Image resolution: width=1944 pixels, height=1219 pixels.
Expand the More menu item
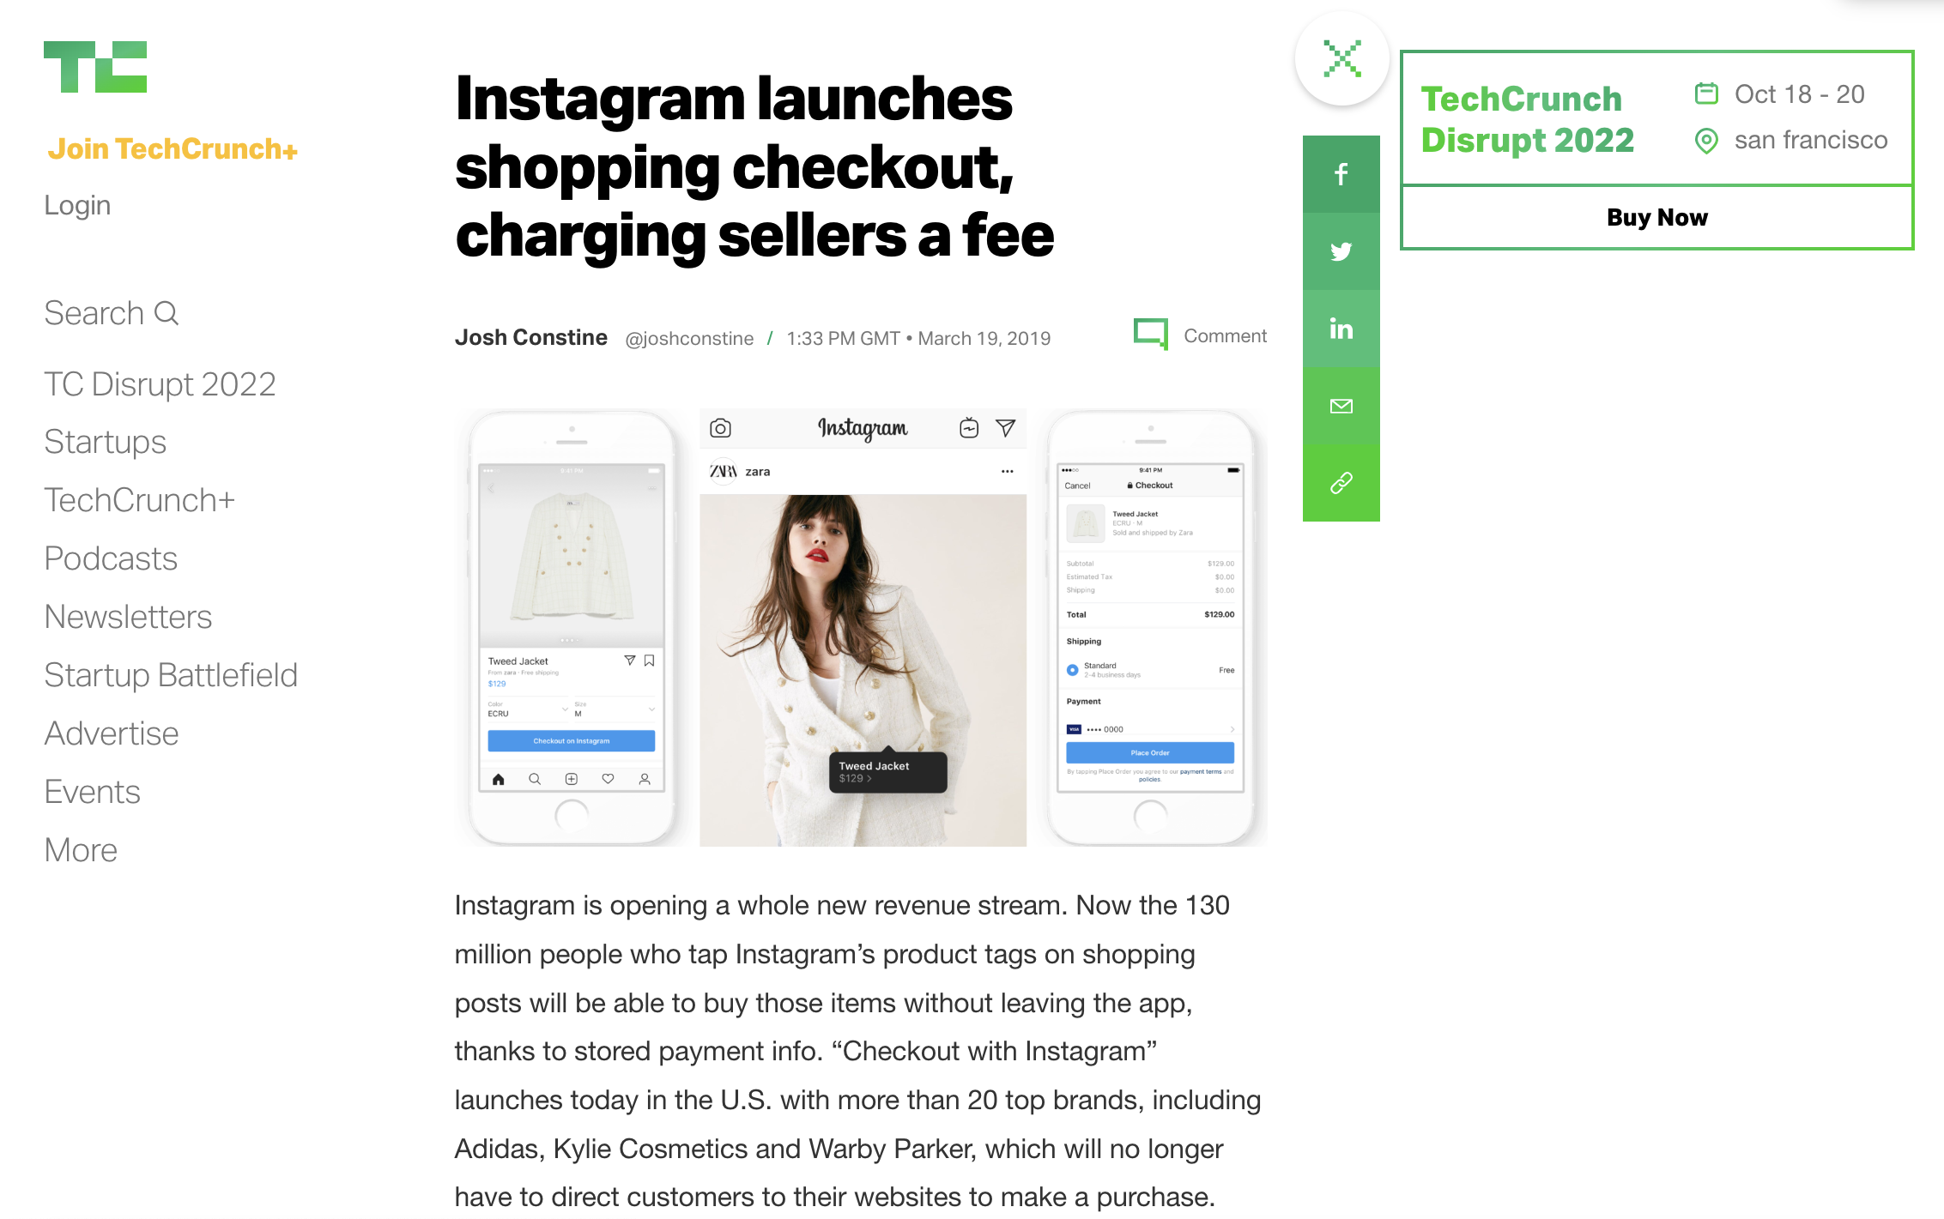click(x=81, y=850)
